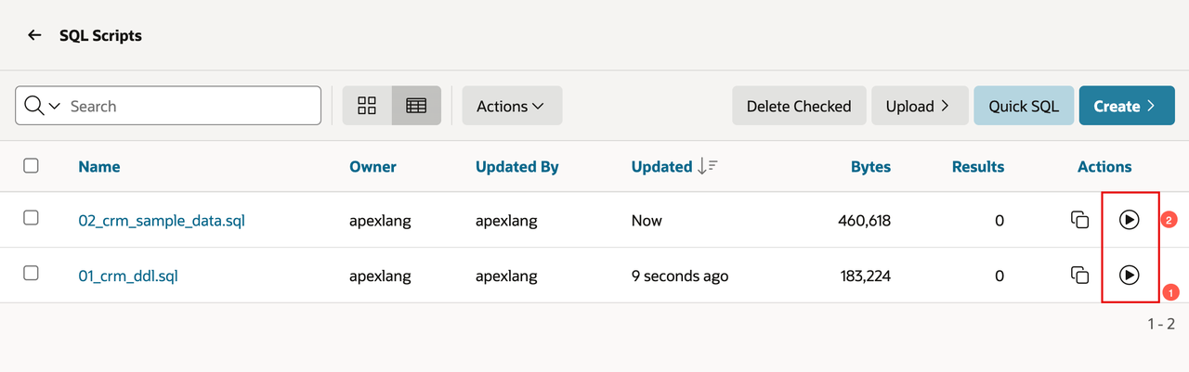1189x372 pixels.
Task: Switch to the icon grid view
Action: point(367,106)
